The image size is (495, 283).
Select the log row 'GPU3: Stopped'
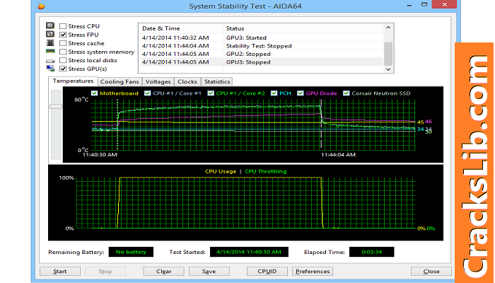tap(261, 62)
